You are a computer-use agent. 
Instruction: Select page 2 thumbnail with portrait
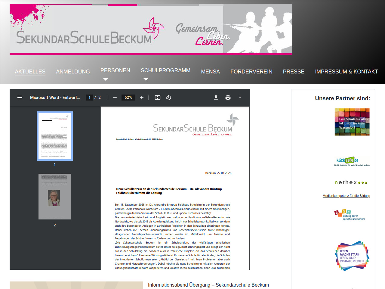pos(55,197)
